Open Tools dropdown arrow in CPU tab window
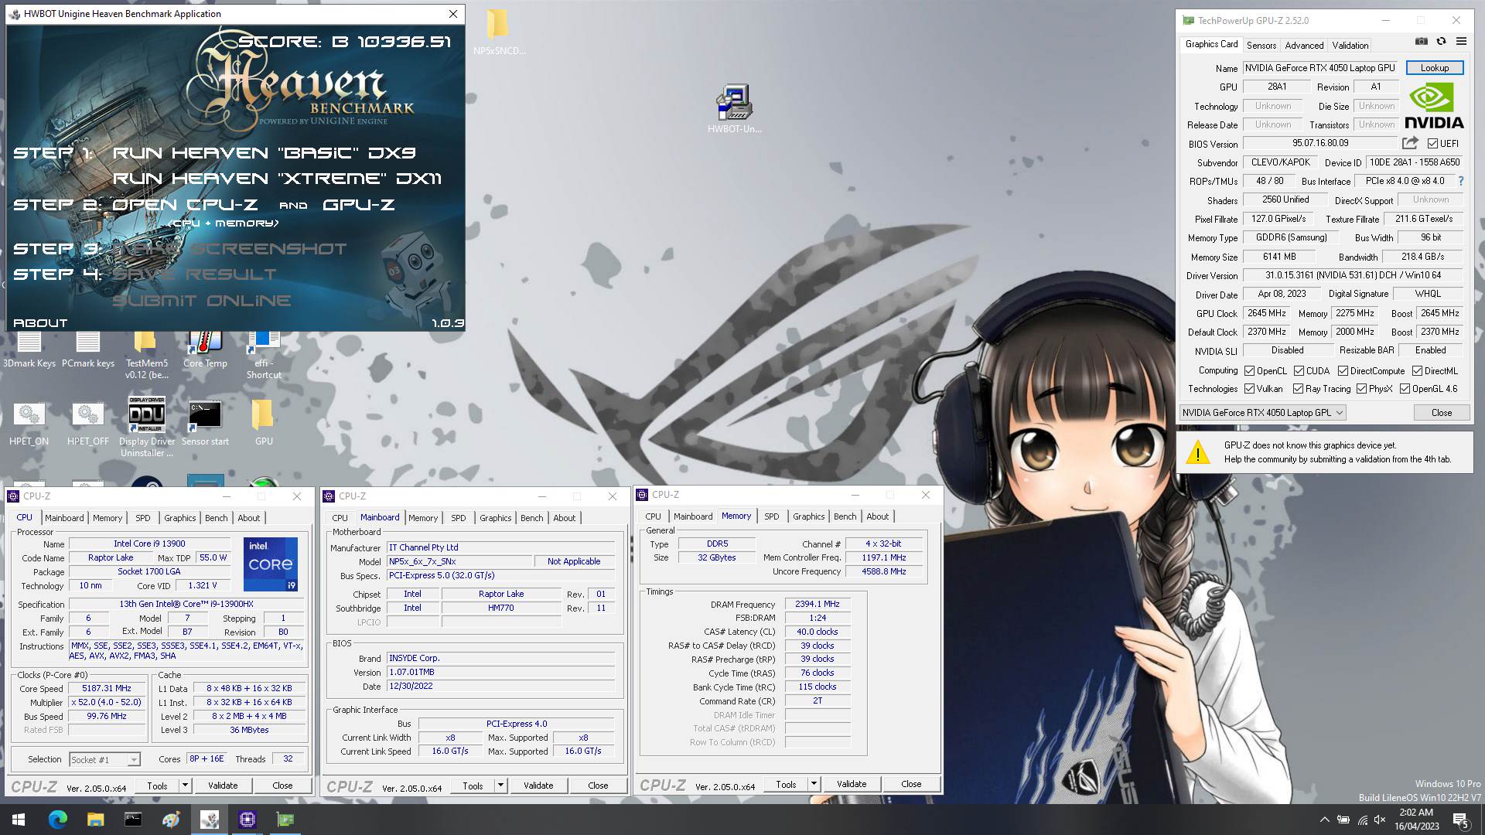Image resolution: width=1485 pixels, height=835 pixels. click(185, 786)
